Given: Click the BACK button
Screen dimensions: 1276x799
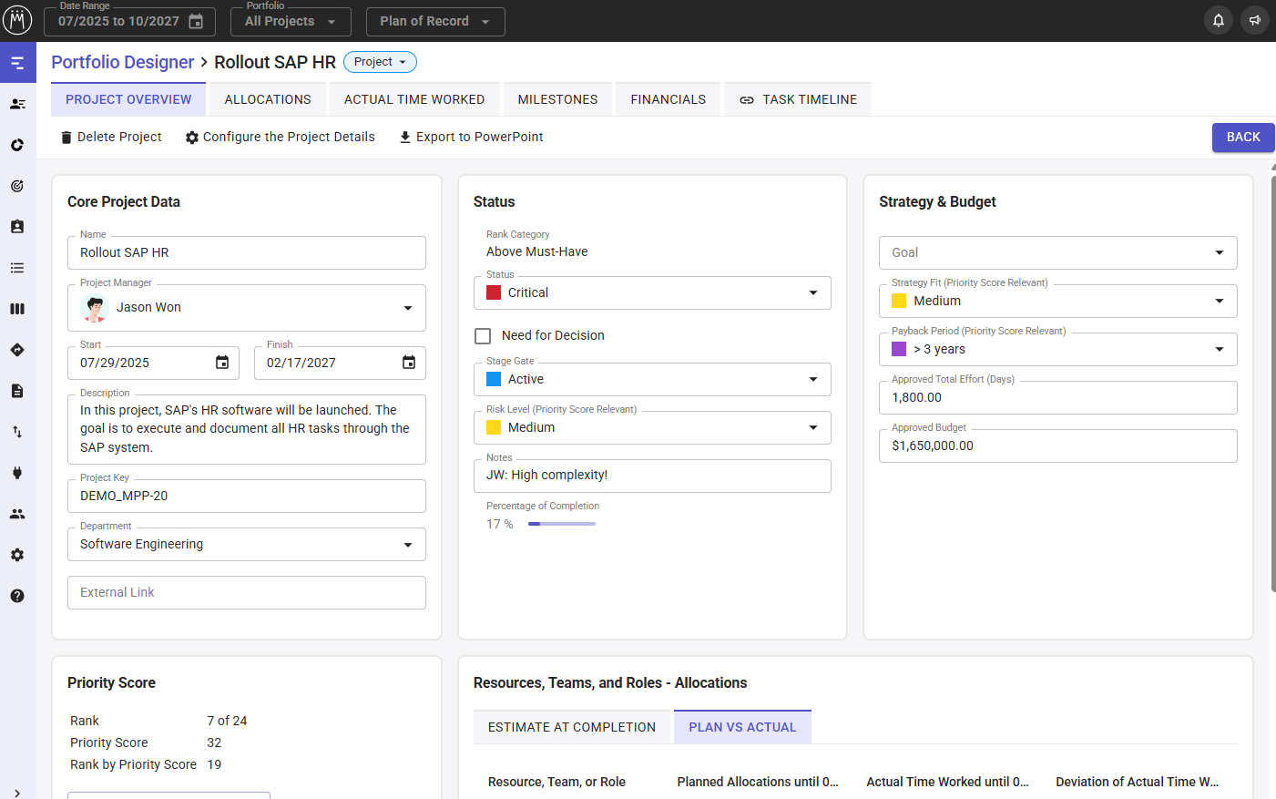Looking at the screenshot, I should click(x=1242, y=137).
